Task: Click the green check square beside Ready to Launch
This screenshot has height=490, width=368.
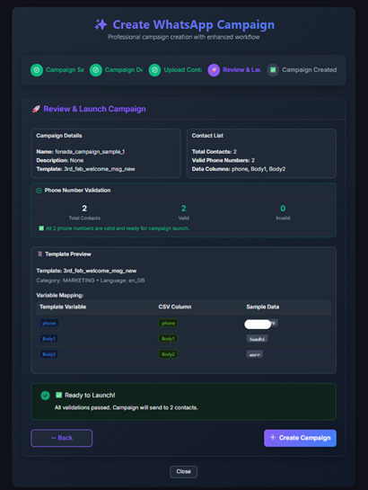Action: pos(58,395)
